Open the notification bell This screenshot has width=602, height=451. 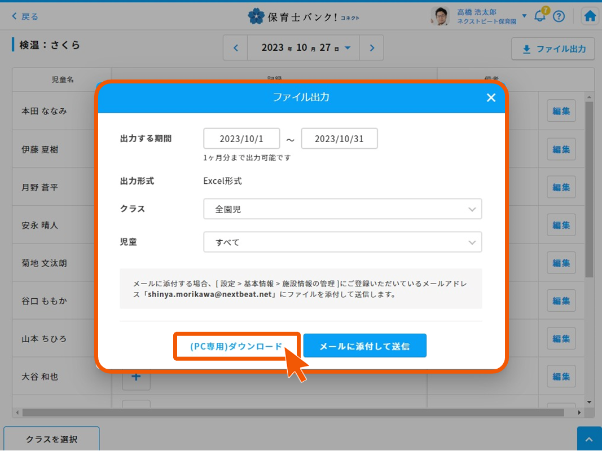pyautogui.click(x=540, y=16)
